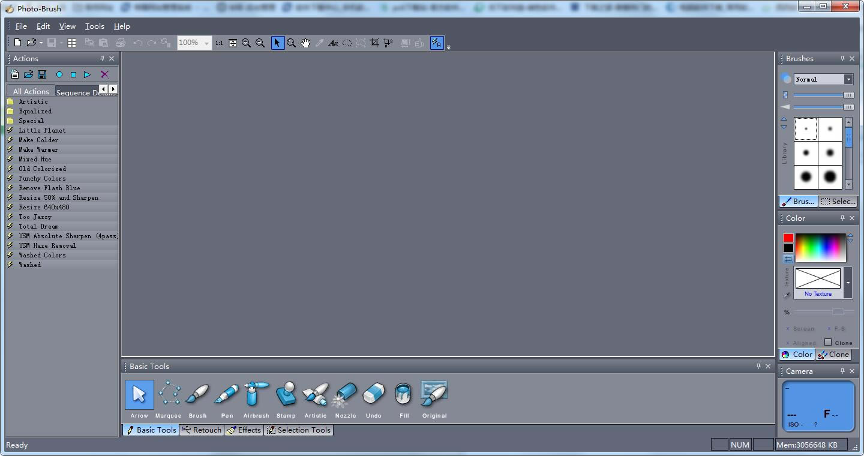Screen dimensions: 864x456
Task: Switch to the Clone panel tab
Action: point(833,354)
